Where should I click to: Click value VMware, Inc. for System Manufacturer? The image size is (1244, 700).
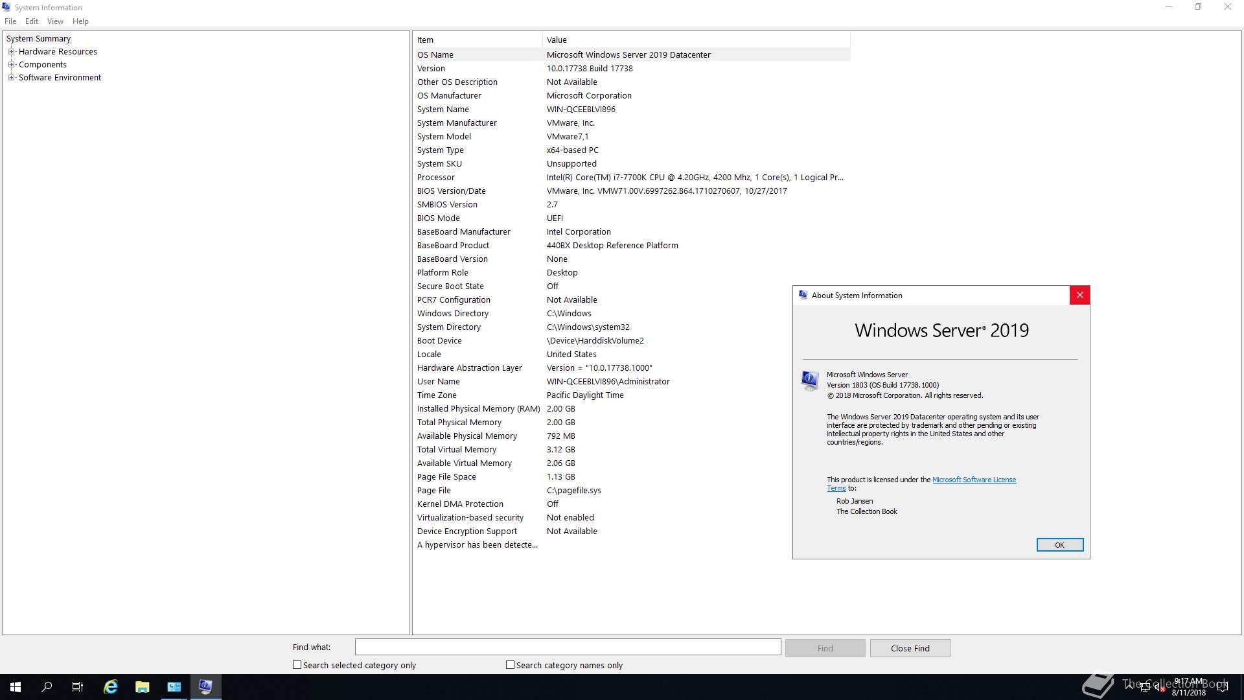(x=571, y=123)
